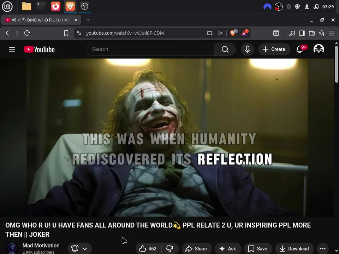Viewport: 339px width, 254px height.
Task: Dislike this video
Action: 170,249
